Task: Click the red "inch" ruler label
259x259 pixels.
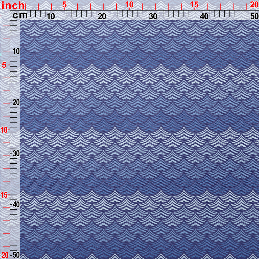Action: point(13,5)
